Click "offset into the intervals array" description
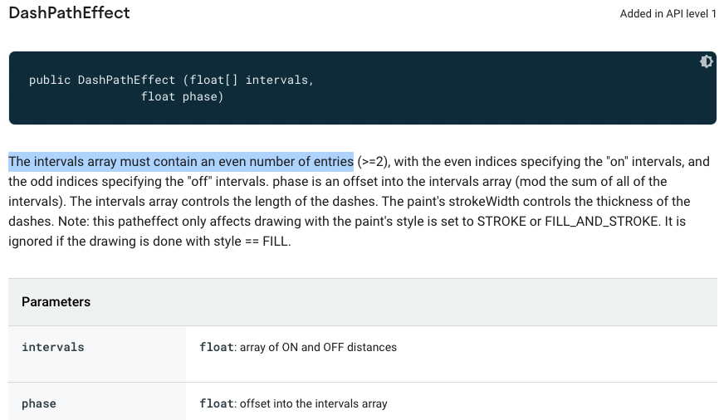724x420 pixels. tap(313, 403)
